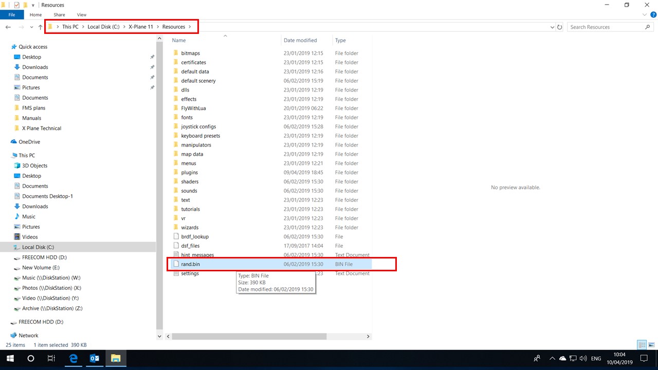Viewport: 658px width, 370px height.
Task: Open FMS plans in Quick access
Action: pos(33,108)
